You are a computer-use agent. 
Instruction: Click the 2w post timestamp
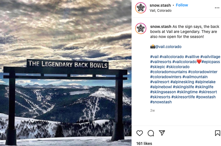tap(152, 111)
